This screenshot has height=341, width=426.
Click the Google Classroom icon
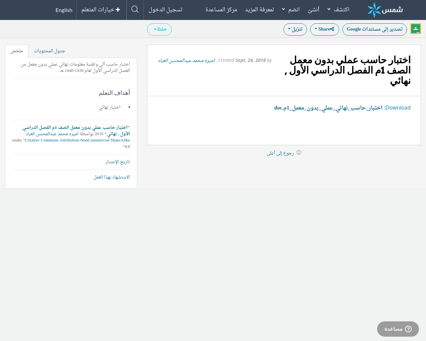click(x=416, y=29)
